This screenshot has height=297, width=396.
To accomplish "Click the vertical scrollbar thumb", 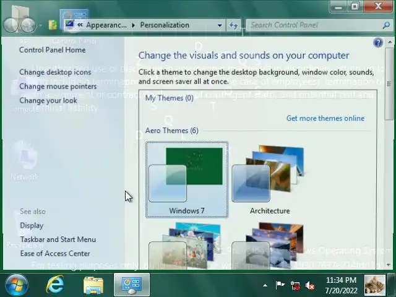I will (x=389, y=84).
